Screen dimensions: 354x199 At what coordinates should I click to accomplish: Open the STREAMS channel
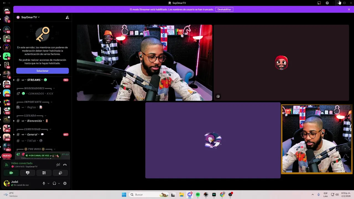[42, 80]
